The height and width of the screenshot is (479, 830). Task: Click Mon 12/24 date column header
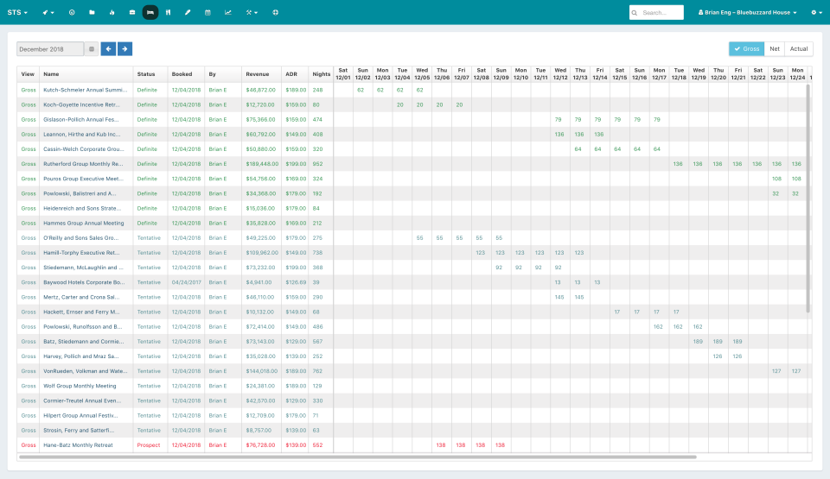(797, 74)
